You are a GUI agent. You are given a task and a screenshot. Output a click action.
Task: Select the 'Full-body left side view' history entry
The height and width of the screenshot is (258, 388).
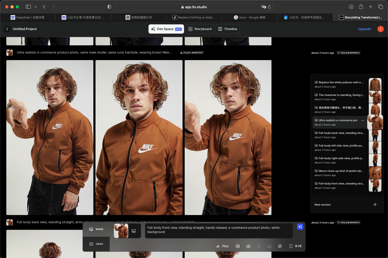tap(340, 148)
